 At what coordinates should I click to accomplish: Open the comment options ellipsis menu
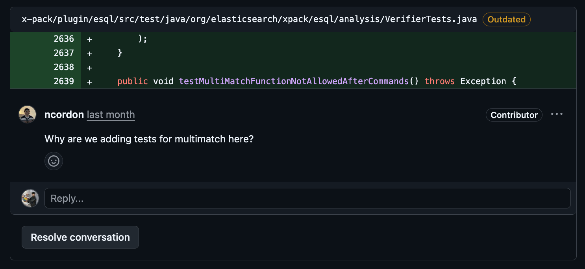click(x=557, y=114)
